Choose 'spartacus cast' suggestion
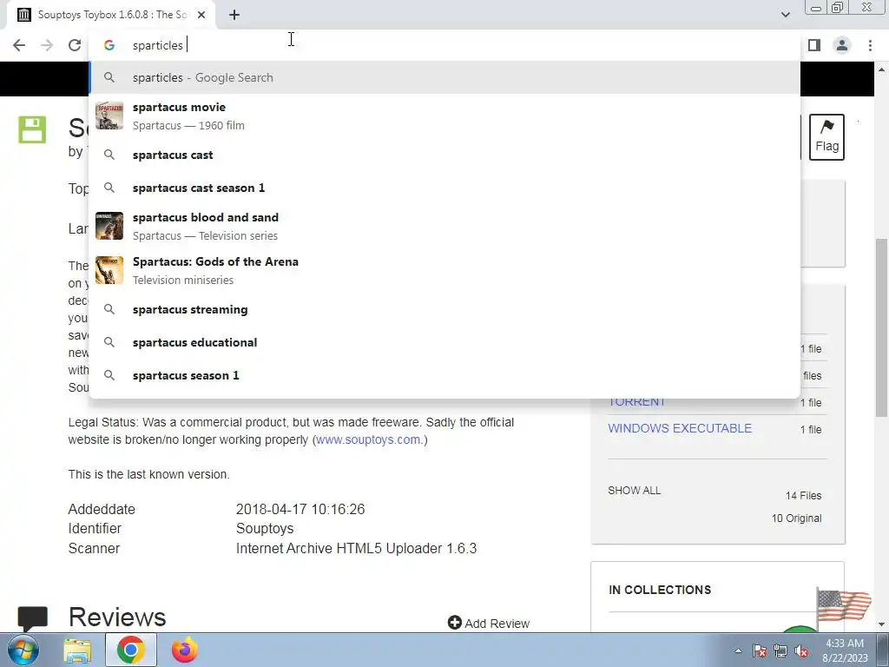The height and width of the screenshot is (667, 889). (x=444, y=155)
